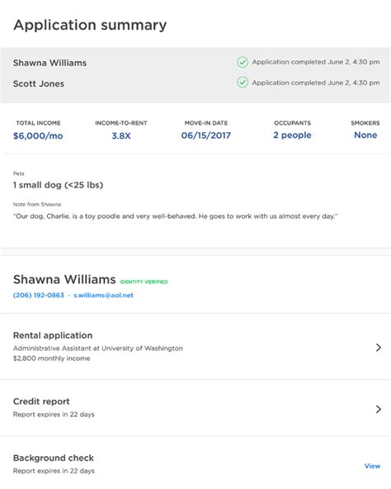Screen dimensions: 391x489
Task: Click the 3.8X income-to-rent value
Action: [x=121, y=136]
